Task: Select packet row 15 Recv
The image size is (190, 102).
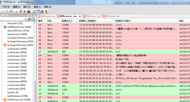Action: pos(114,97)
